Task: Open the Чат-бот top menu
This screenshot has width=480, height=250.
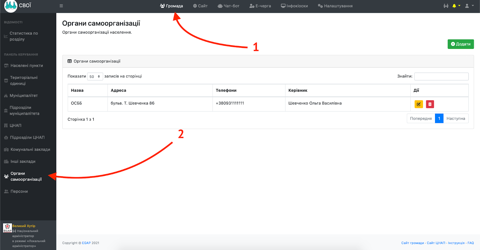Action: [228, 6]
